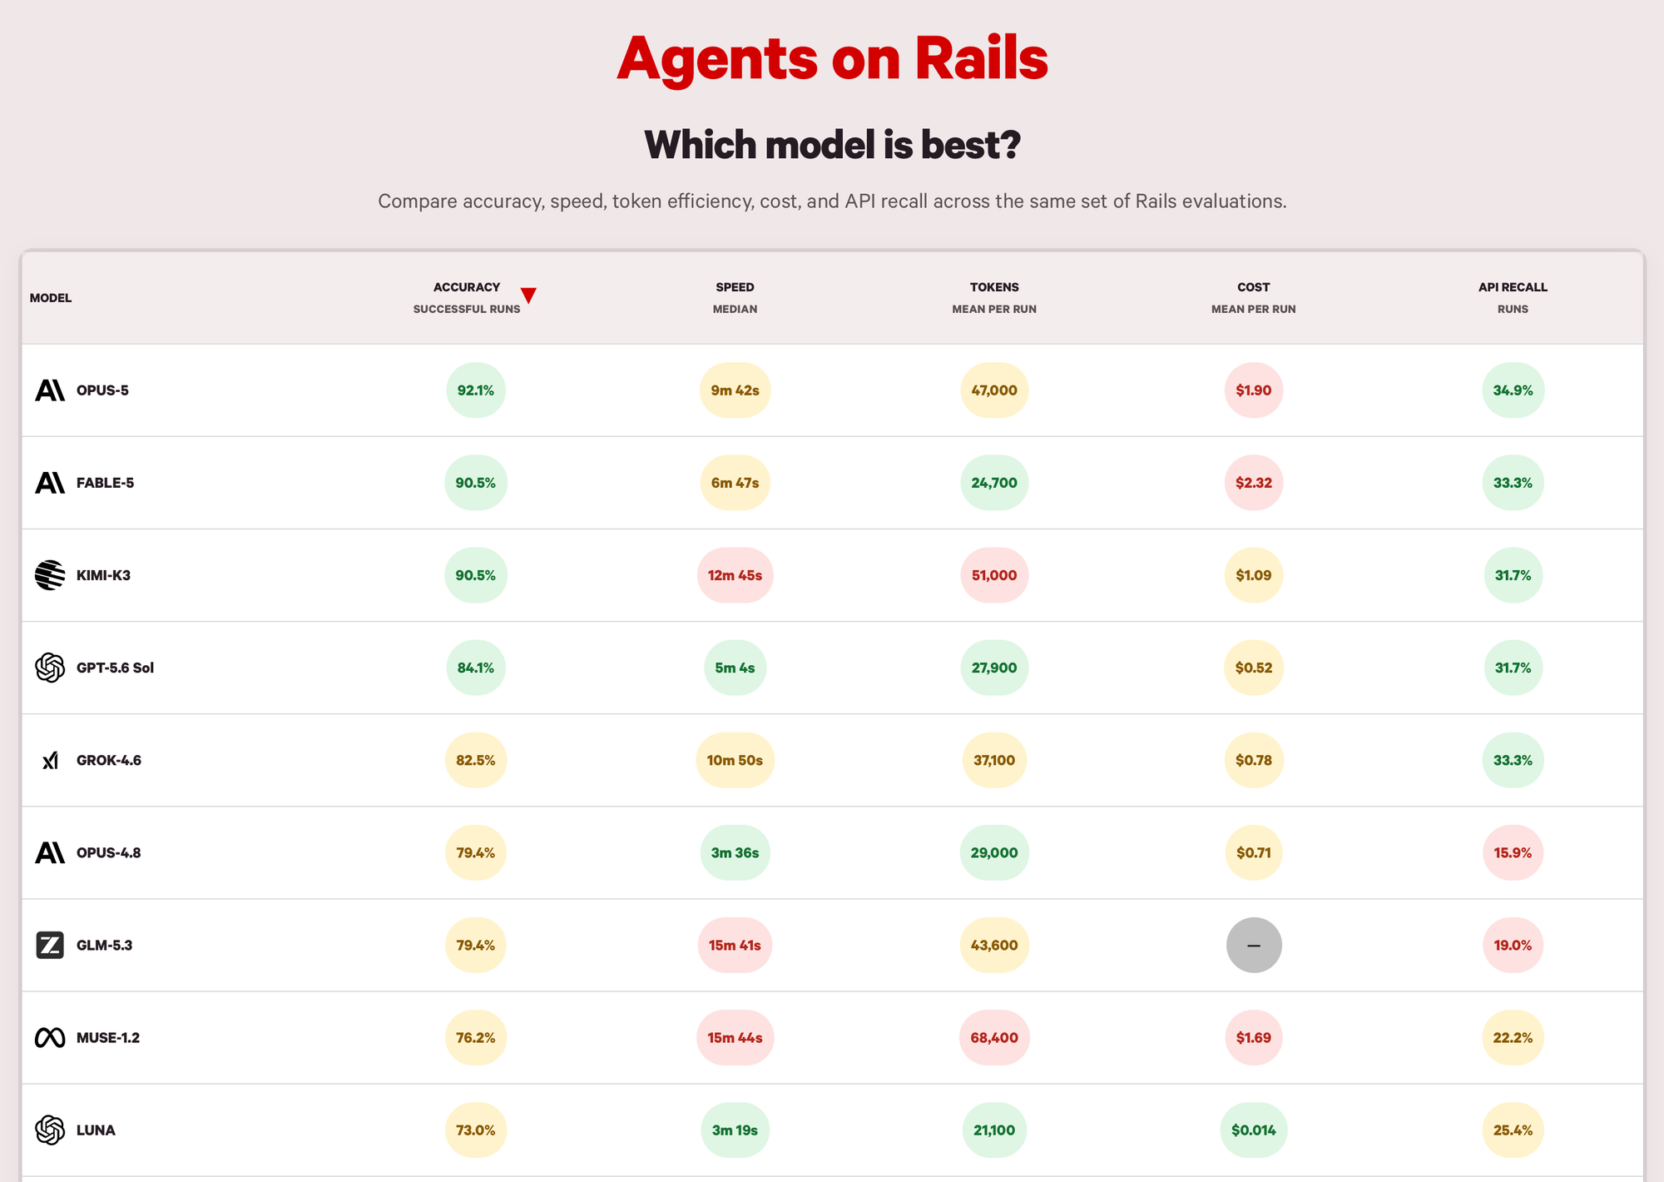Image resolution: width=1664 pixels, height=1182 pixels.
Task: Click the Model column header
Action: pyautogui.click(x=51, y=298)
